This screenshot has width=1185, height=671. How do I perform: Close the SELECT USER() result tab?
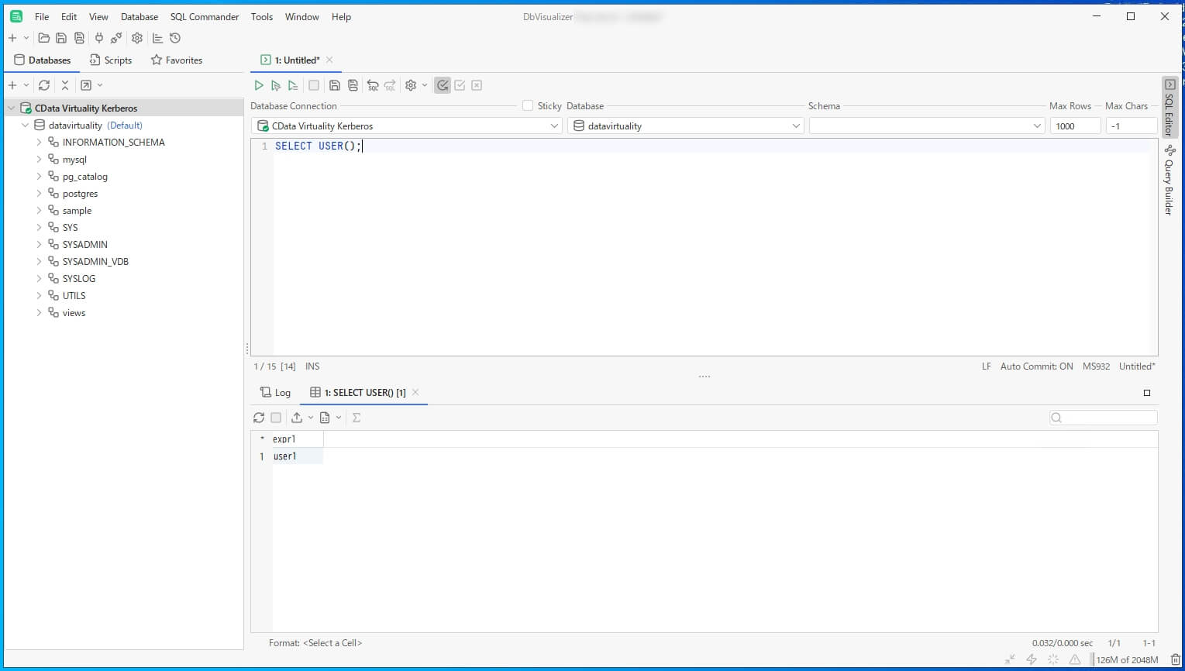pos(415,392)
